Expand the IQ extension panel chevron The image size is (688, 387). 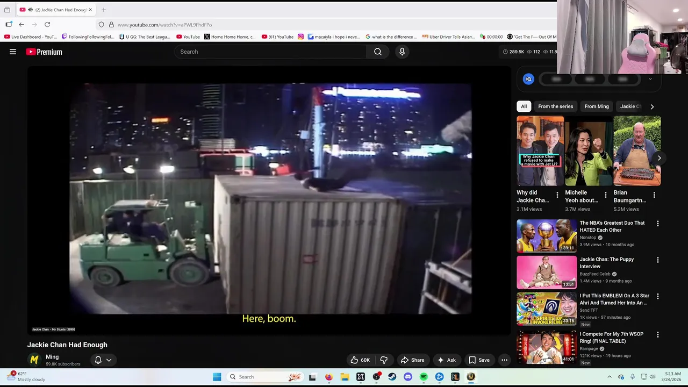click(x=650, y=79)
